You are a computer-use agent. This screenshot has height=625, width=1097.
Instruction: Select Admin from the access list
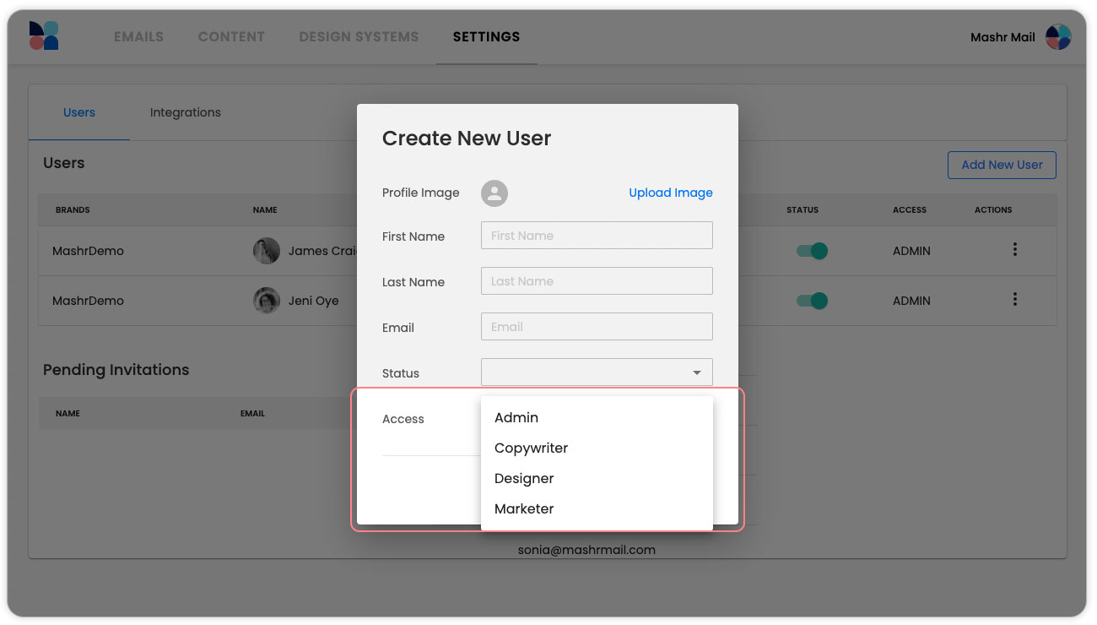click(x=516, y=418)
